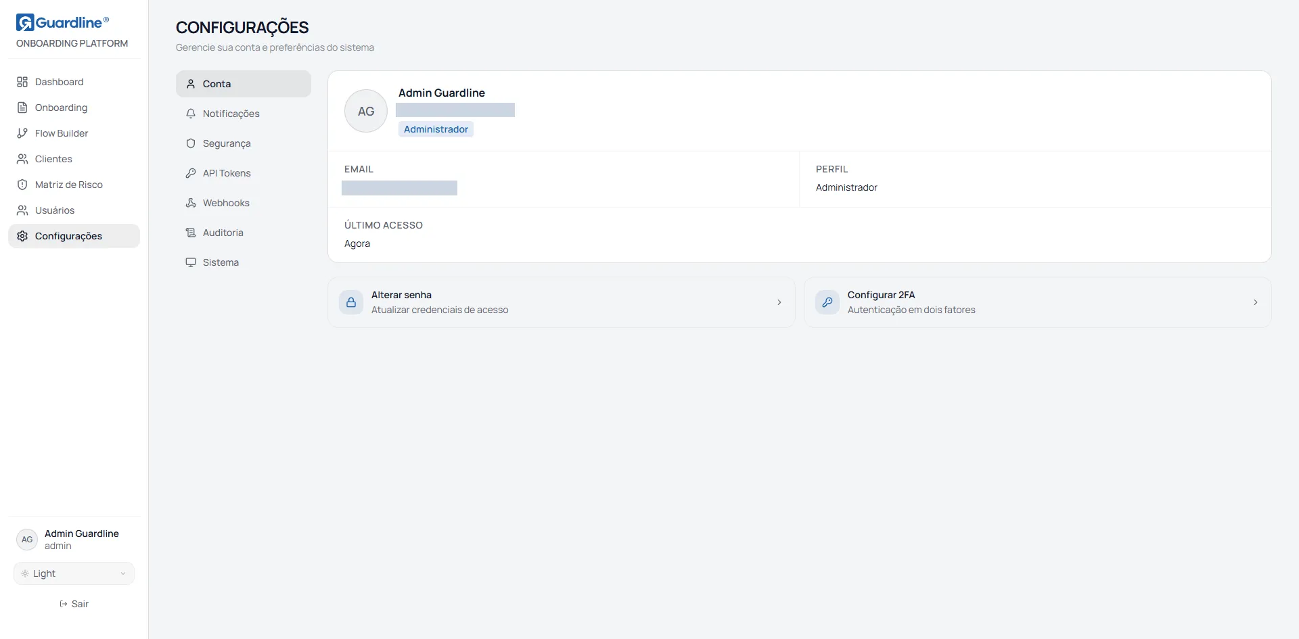1299x639 pixels.
Task: Click the Sistema monitor icon
Action: pyautogui.click(x=191, y=262)
